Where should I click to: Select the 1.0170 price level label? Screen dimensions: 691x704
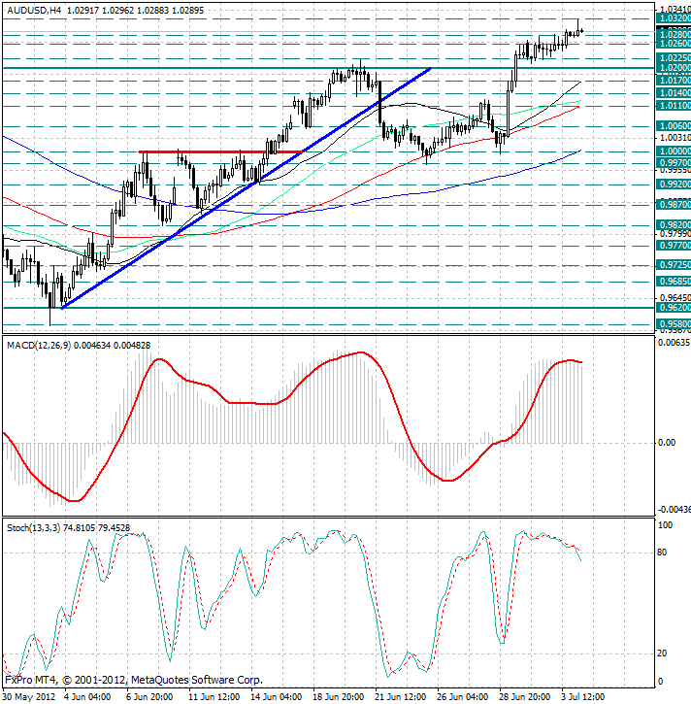coord(674,81)
